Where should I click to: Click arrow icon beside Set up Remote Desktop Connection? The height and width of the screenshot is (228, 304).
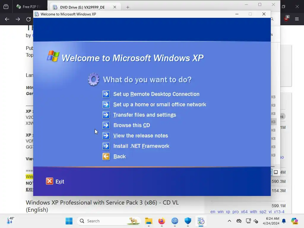[106, 94]
